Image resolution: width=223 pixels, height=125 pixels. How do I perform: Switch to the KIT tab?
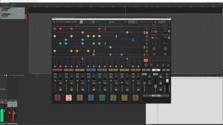point(146,70)
